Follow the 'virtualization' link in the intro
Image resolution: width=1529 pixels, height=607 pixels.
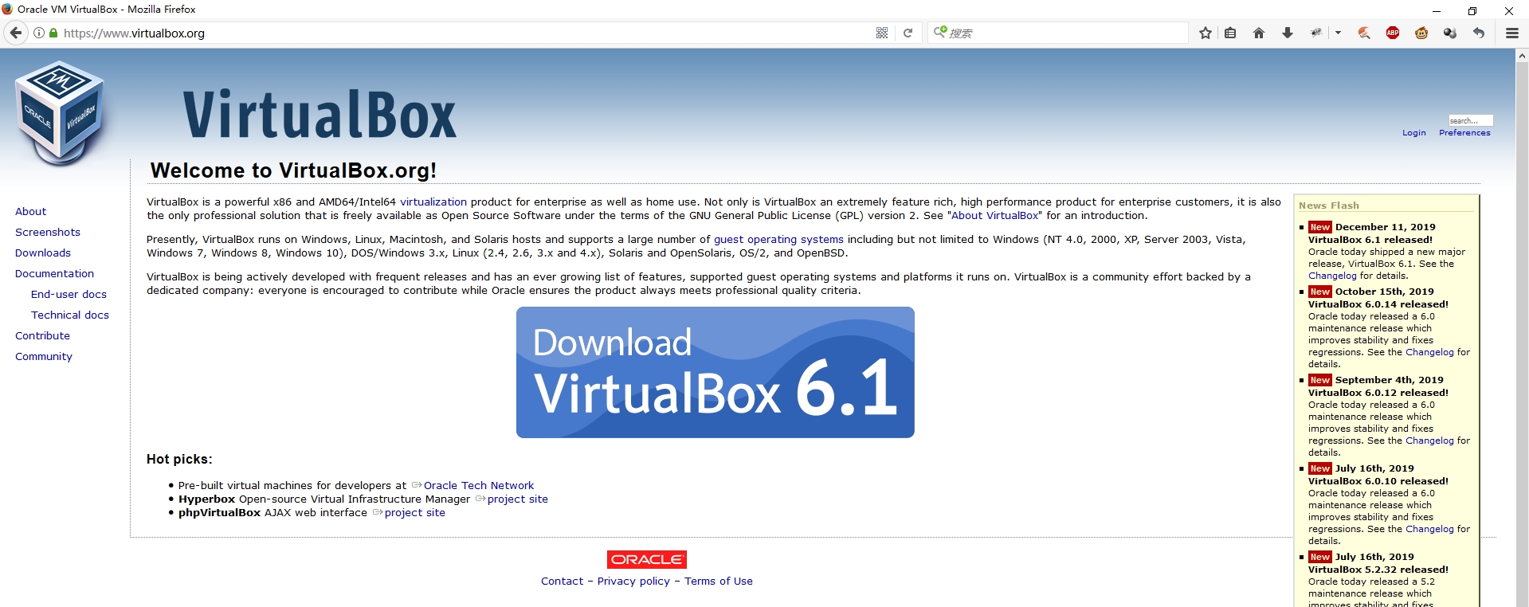point(433,202)
